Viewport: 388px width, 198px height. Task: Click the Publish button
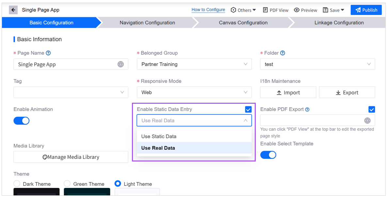point(366,10)
